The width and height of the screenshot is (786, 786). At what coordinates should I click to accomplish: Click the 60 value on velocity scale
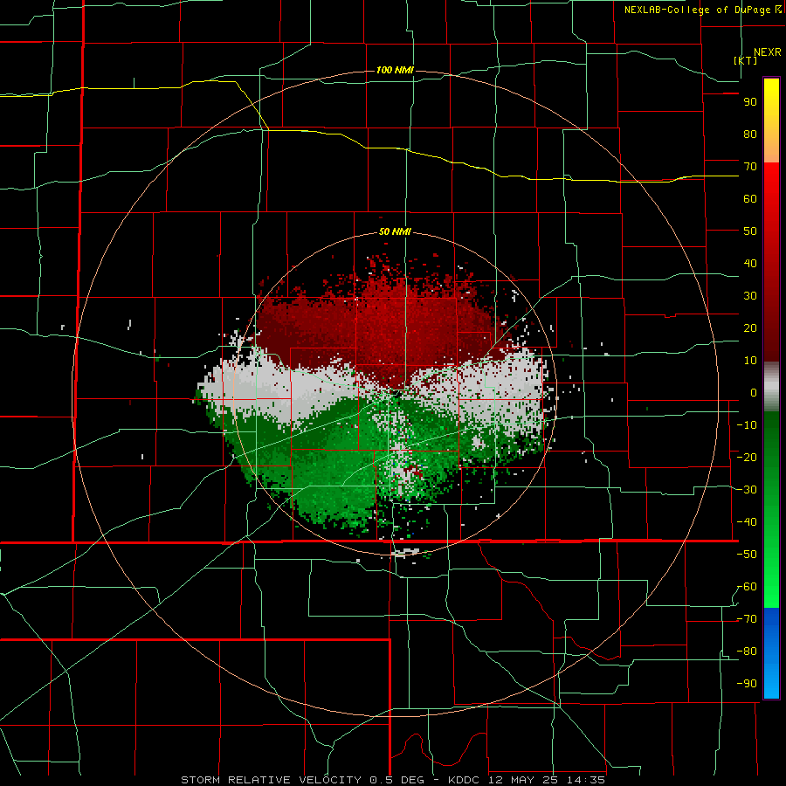(750, 199)
